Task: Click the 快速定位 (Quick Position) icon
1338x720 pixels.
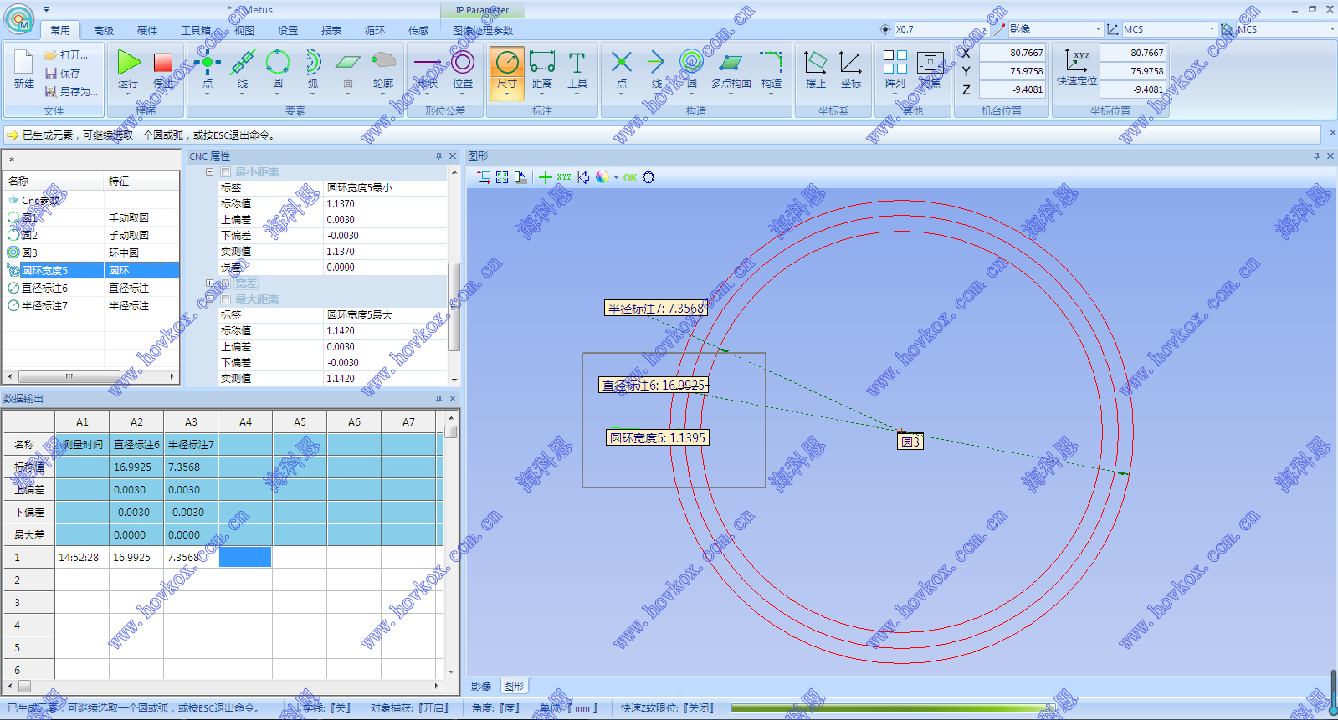Action: (1076, 62)
